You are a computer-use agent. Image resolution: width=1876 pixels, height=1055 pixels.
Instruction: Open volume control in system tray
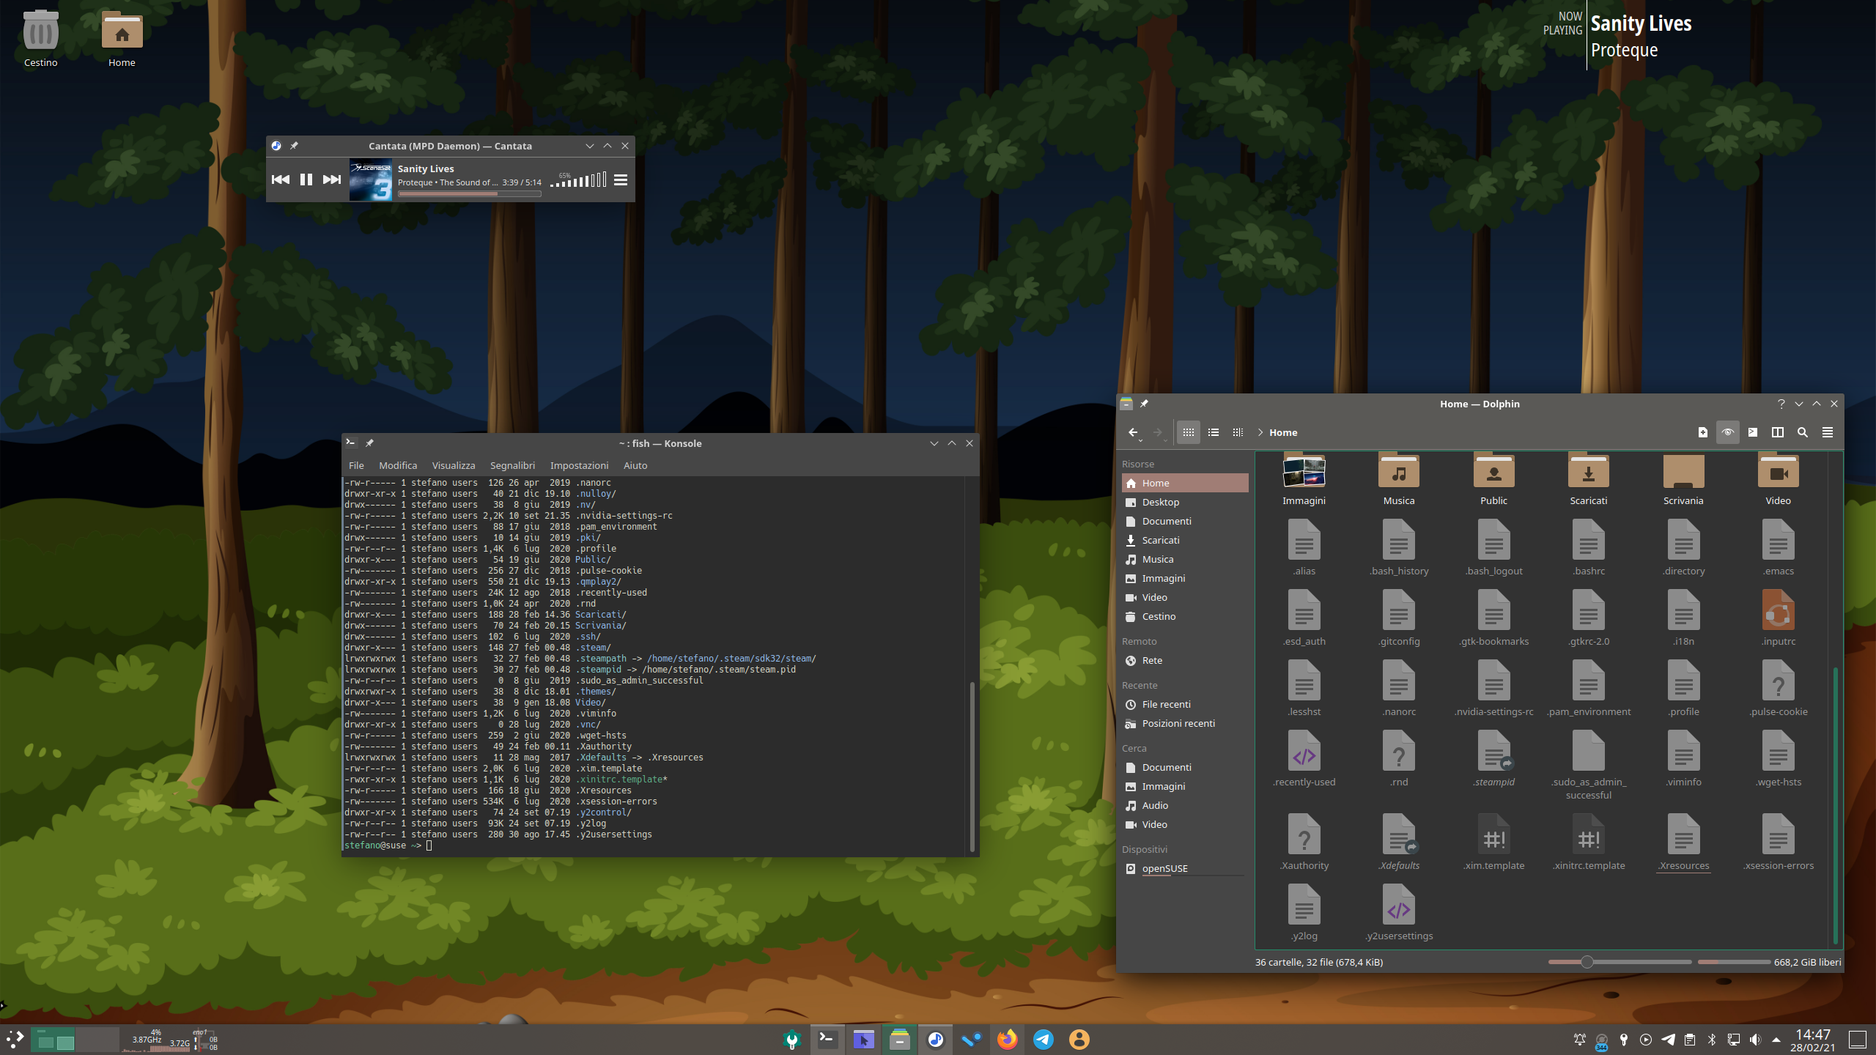point(1755,1040)
